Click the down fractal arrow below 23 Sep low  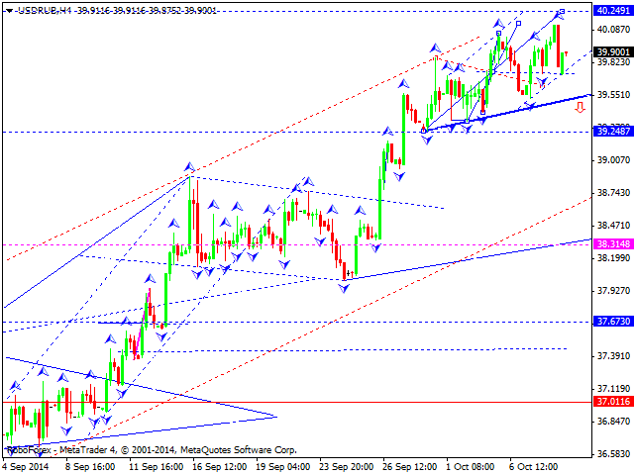(x=345, y=287)
